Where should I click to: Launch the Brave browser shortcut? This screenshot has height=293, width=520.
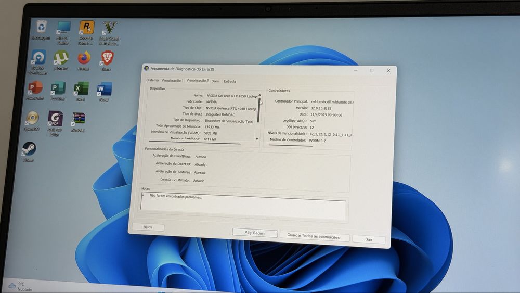click(107, 61)
